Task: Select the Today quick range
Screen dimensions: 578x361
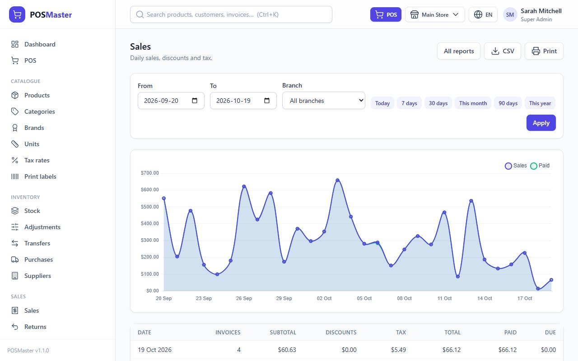Action: tap(382, 103)
